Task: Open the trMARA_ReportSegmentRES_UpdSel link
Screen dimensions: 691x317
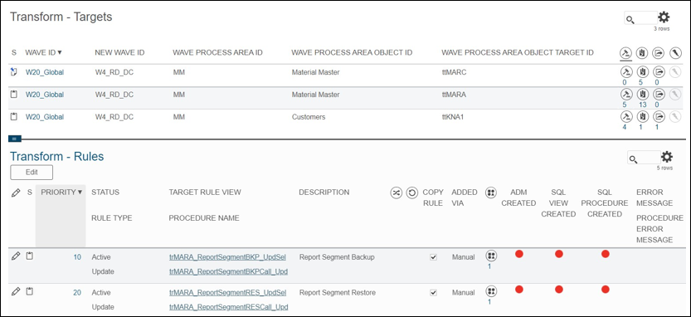Action: [228, 292]
